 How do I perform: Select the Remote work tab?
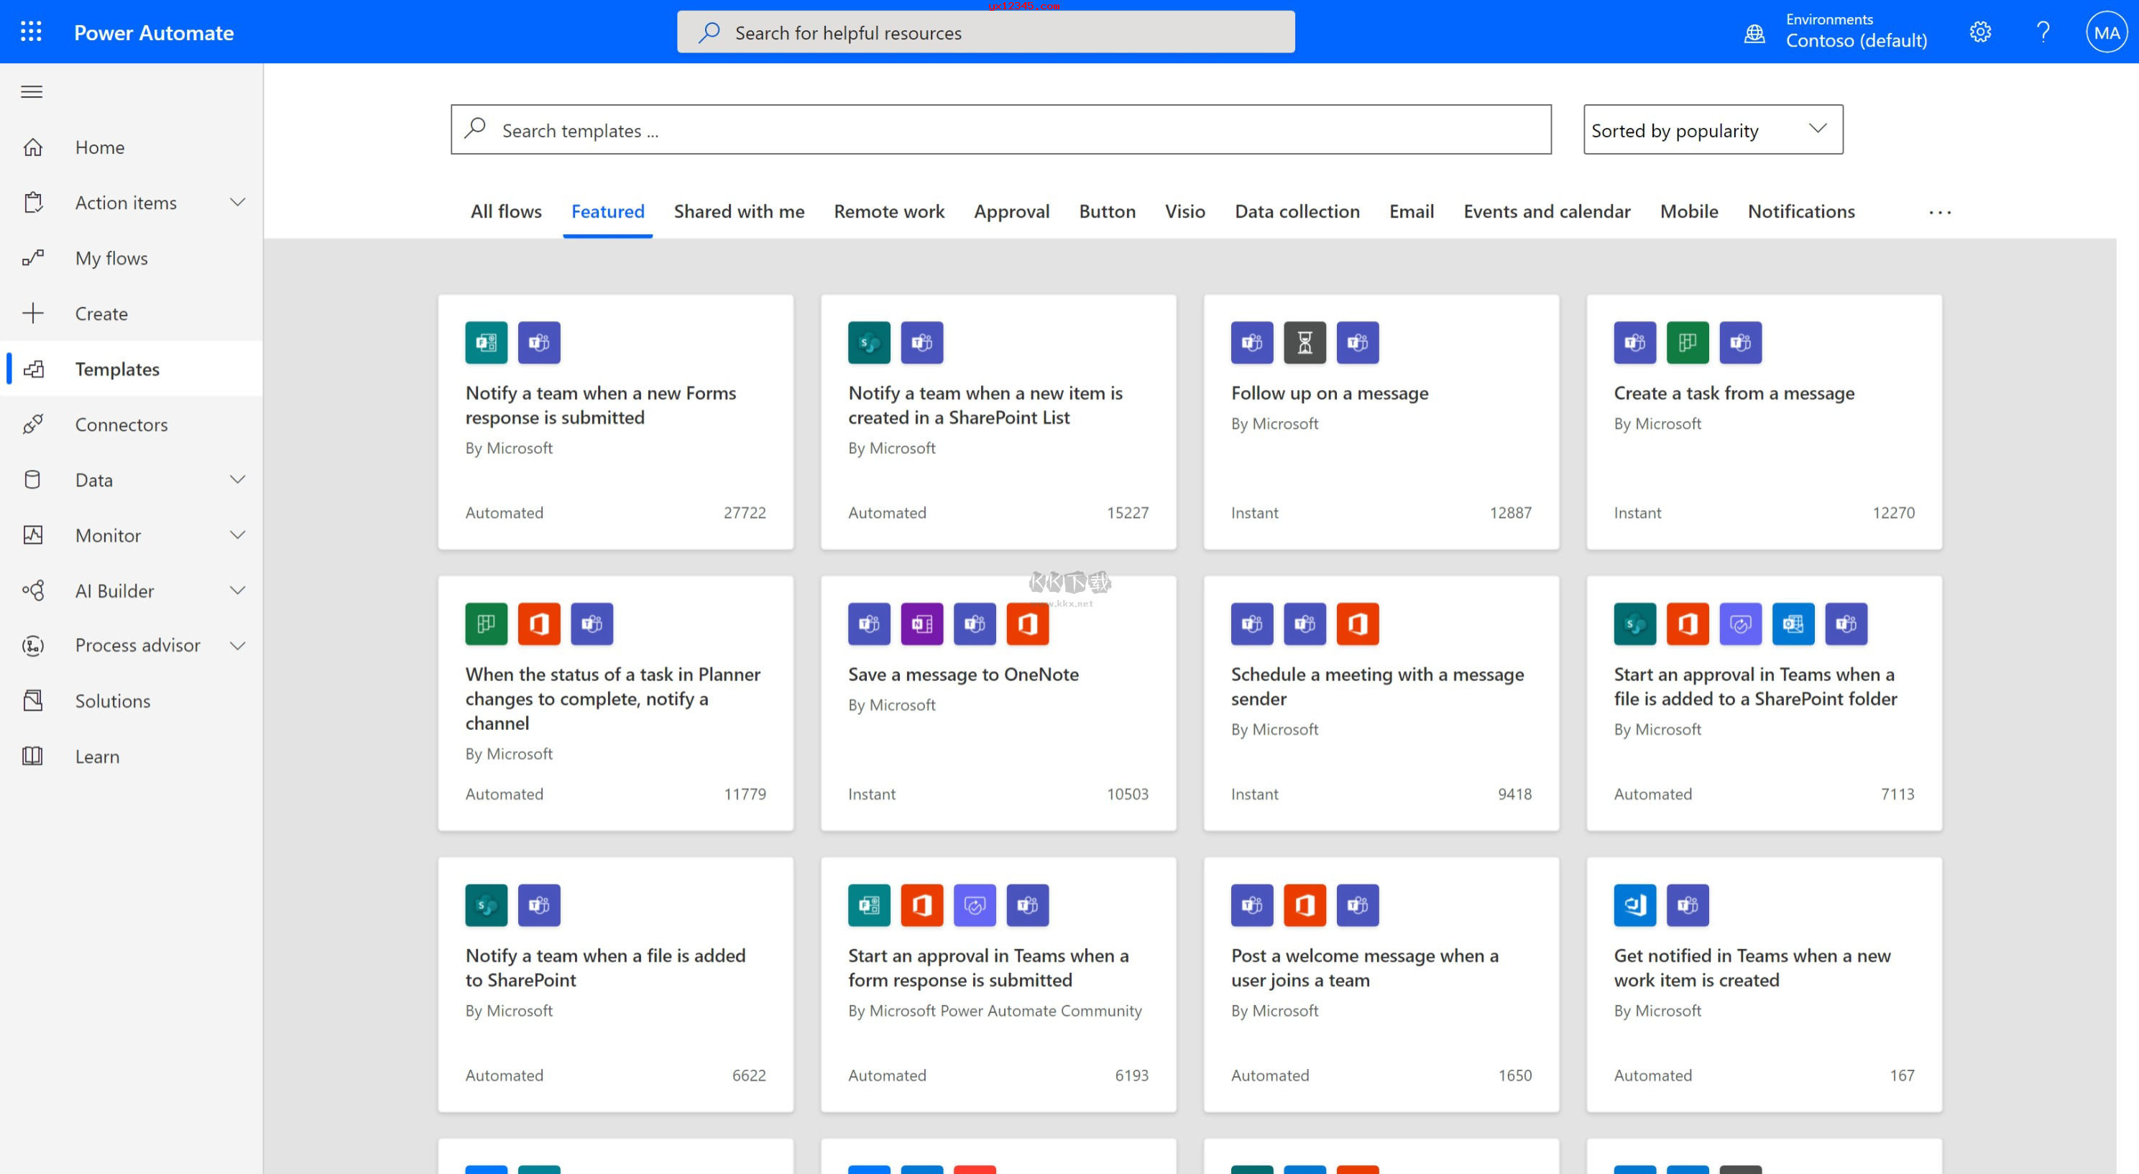888,212
